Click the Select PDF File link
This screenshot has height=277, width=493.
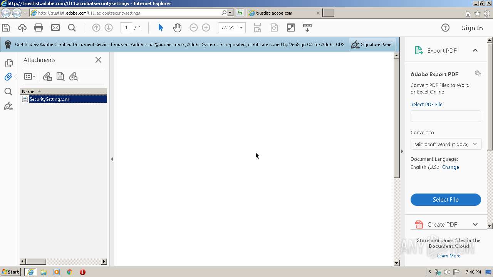click(426, 105)
